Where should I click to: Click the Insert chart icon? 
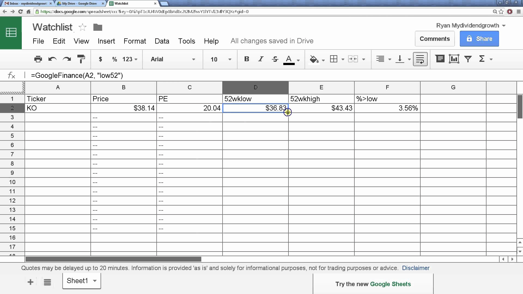coord(454,59)
